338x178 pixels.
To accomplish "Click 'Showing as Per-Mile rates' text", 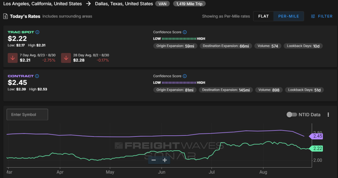I will coord(226,16).
